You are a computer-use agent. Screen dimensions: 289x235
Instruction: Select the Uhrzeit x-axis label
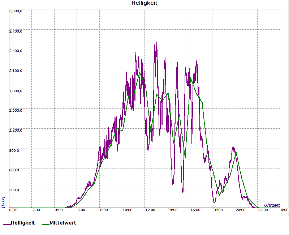[x=272, y=205]
